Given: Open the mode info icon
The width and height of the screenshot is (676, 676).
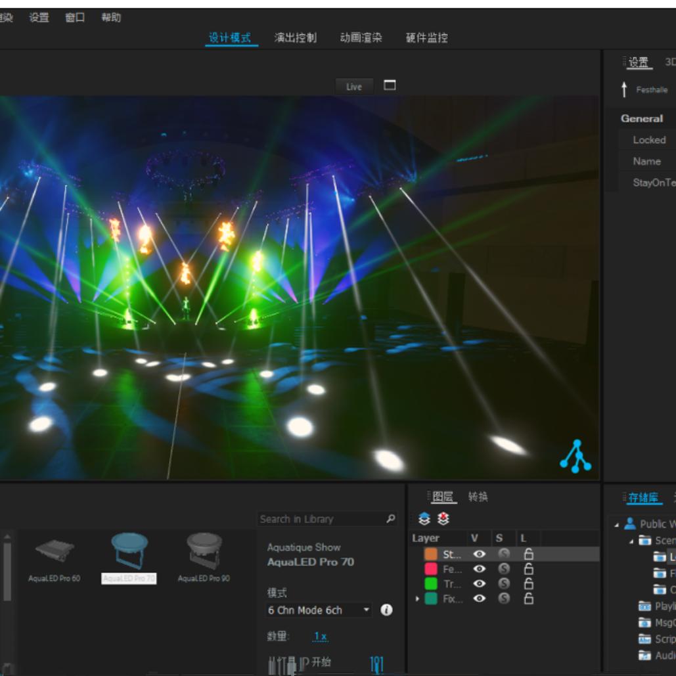Looking at the screenshot, I should [x=387, y=610].
